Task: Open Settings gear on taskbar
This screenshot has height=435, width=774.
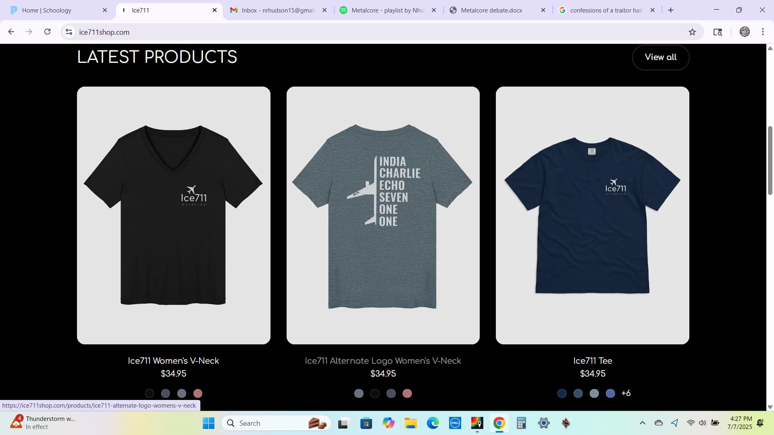Action: [543, 423]
